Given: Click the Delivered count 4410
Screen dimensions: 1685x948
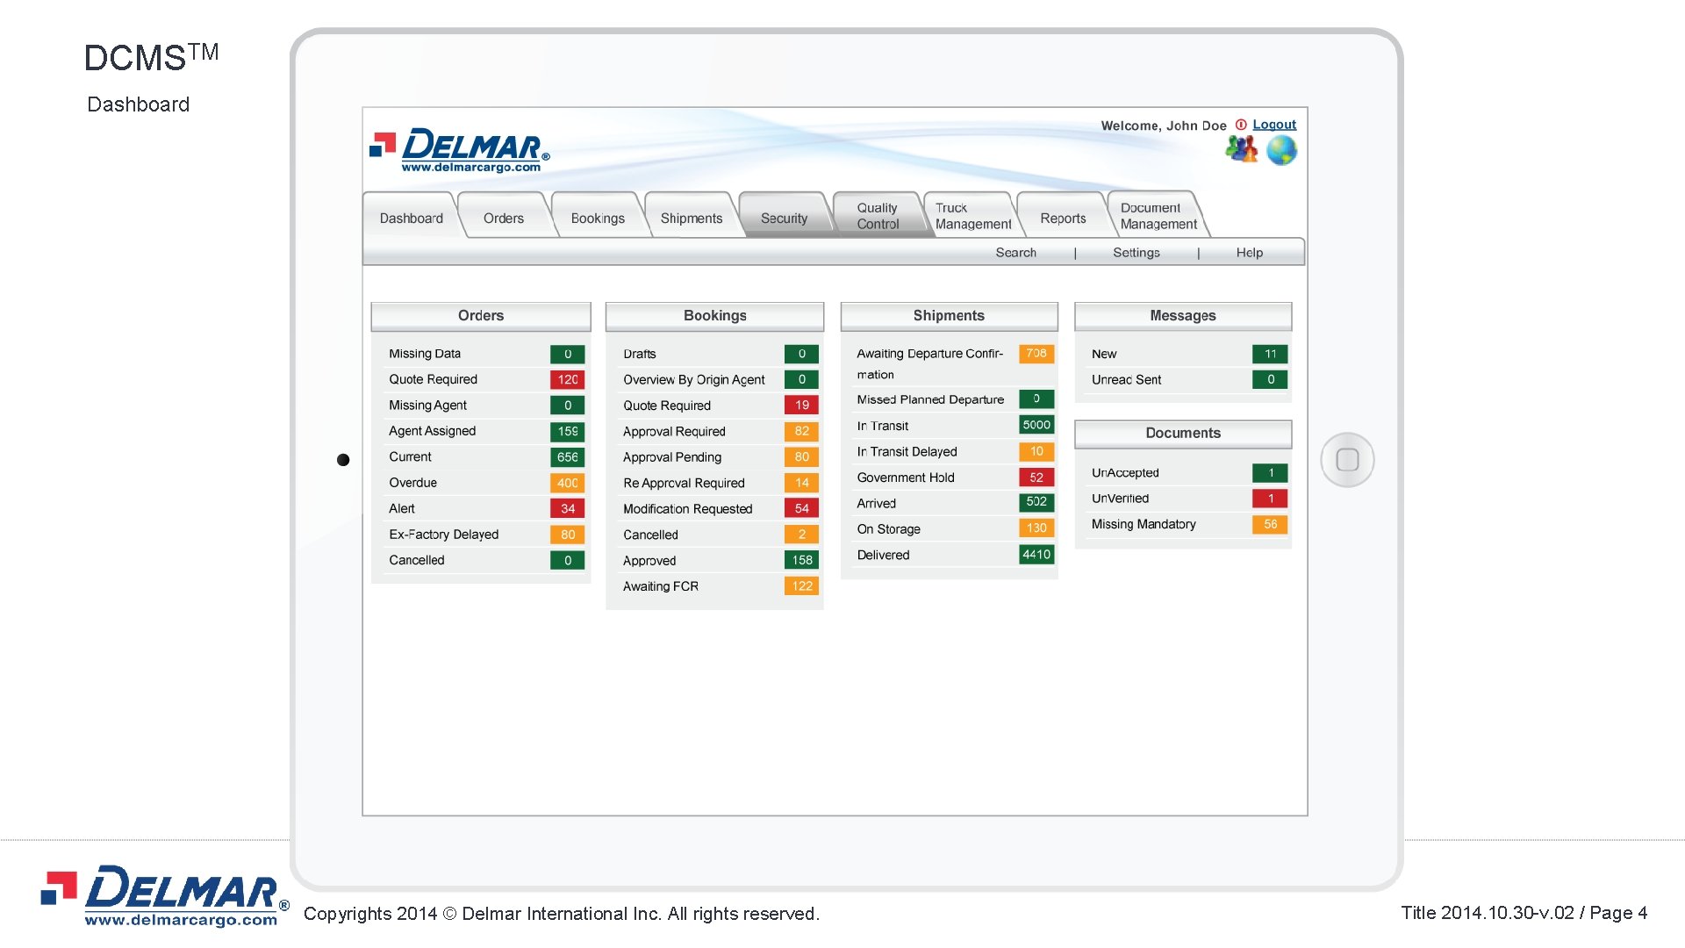Looking at the screenshot, I should click(1036, 555).
